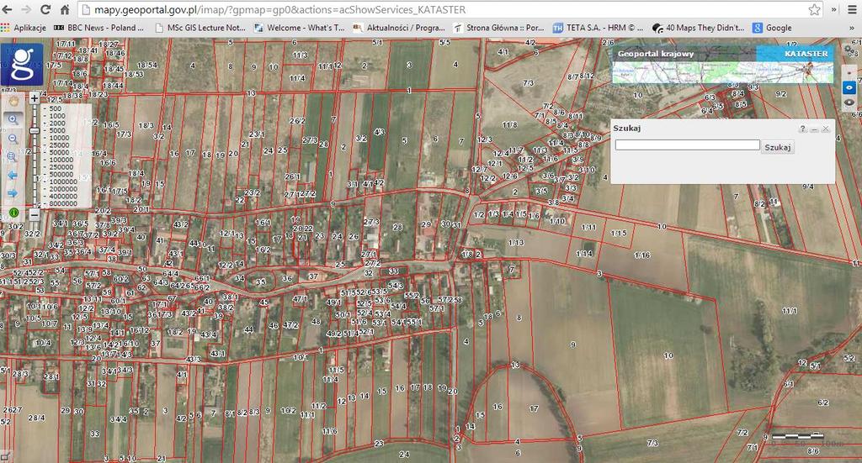Image resolution: width=862 pixels, height=463 pixels.
Task: Minimize the Szukaj panel
Action: [814, 129]
